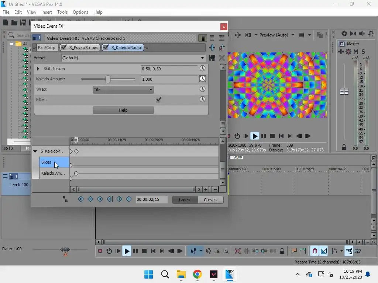Open the View menu

31,12
